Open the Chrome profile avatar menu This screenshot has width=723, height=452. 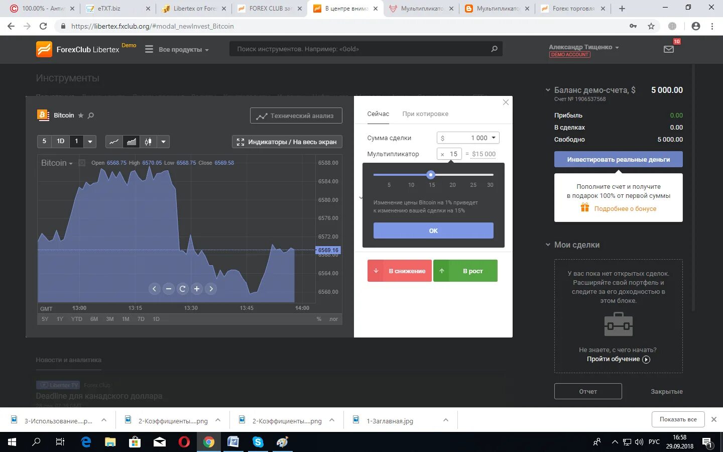tap(695, 26)
